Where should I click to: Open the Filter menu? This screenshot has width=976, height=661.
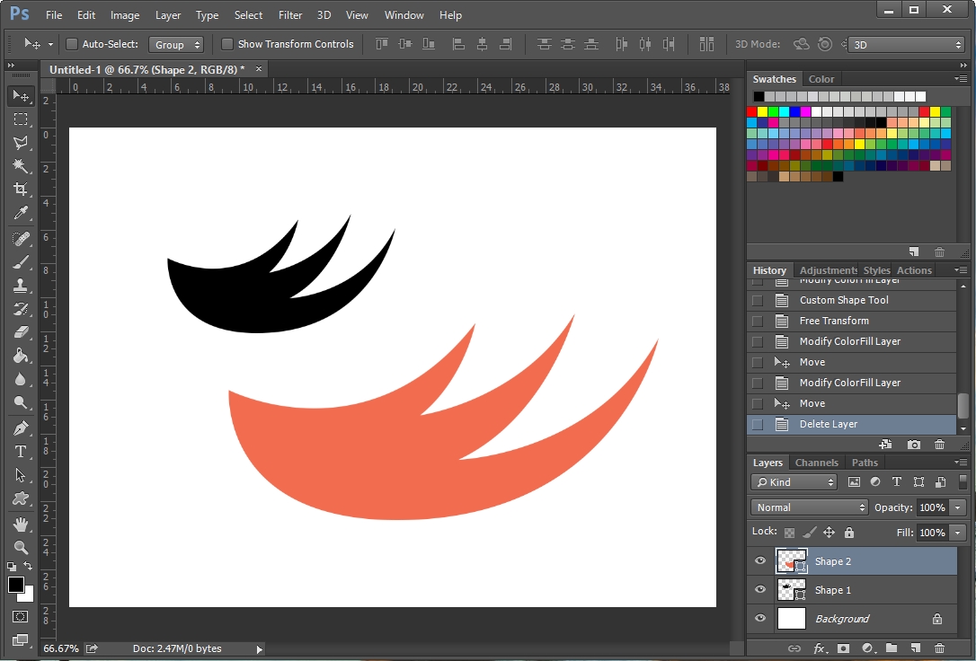290,15
